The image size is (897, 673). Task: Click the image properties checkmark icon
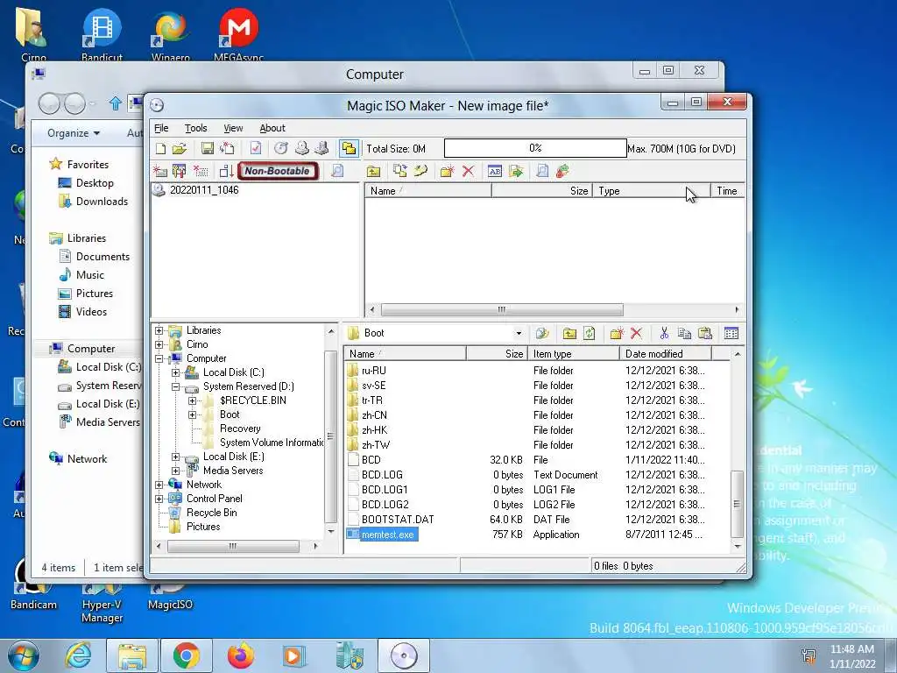pos(256,149)
